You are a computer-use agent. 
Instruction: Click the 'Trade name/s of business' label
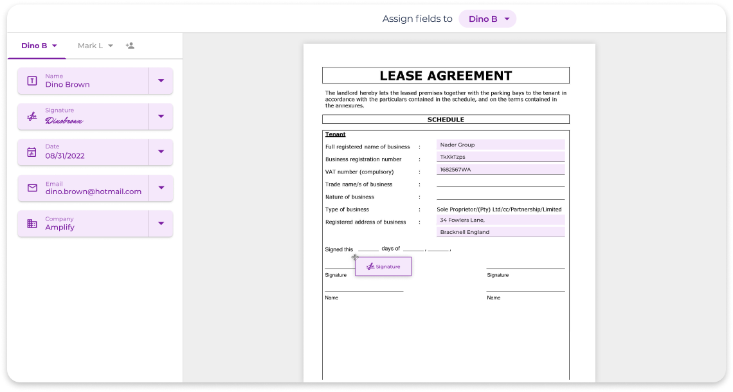tap(359, 184)
